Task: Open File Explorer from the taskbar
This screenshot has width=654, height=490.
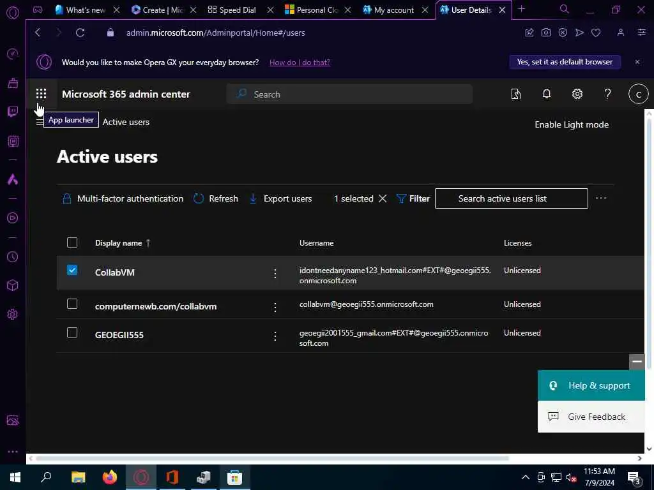Action: point(79,477)
